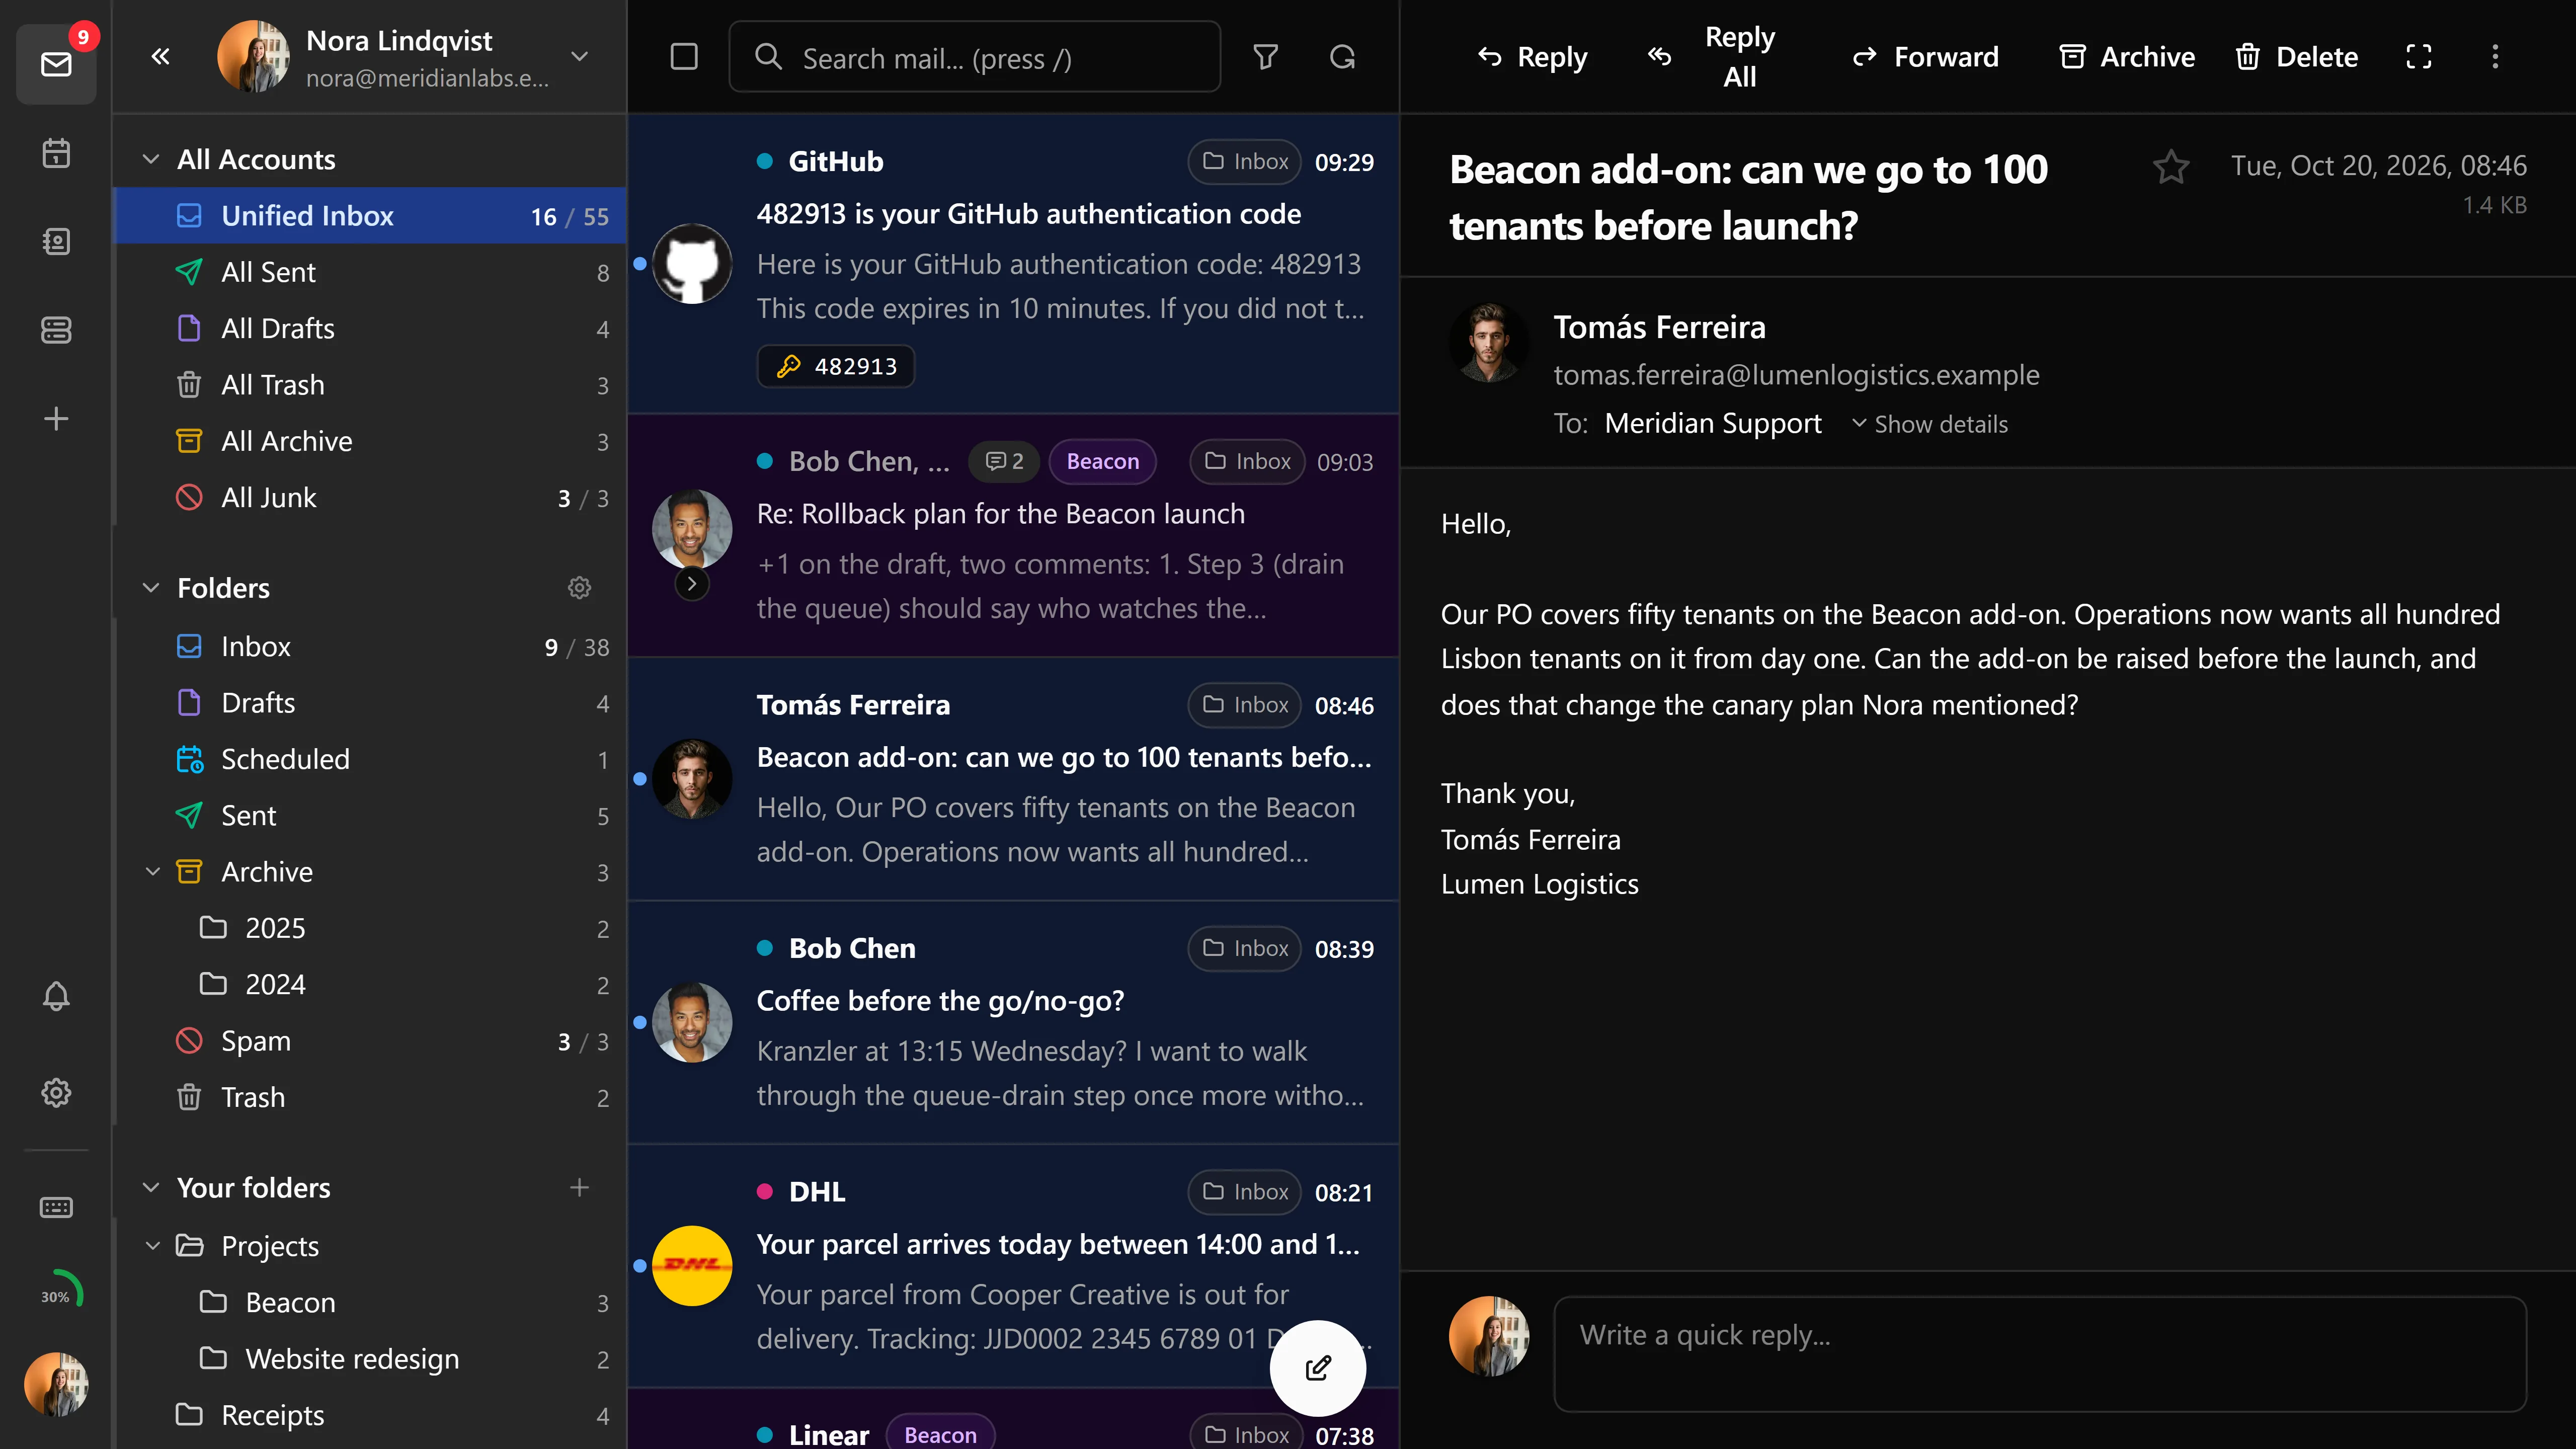Screen dimensions: 2576x1449
Task: Copy the 482913 authentication code chip
Action: 836,366
